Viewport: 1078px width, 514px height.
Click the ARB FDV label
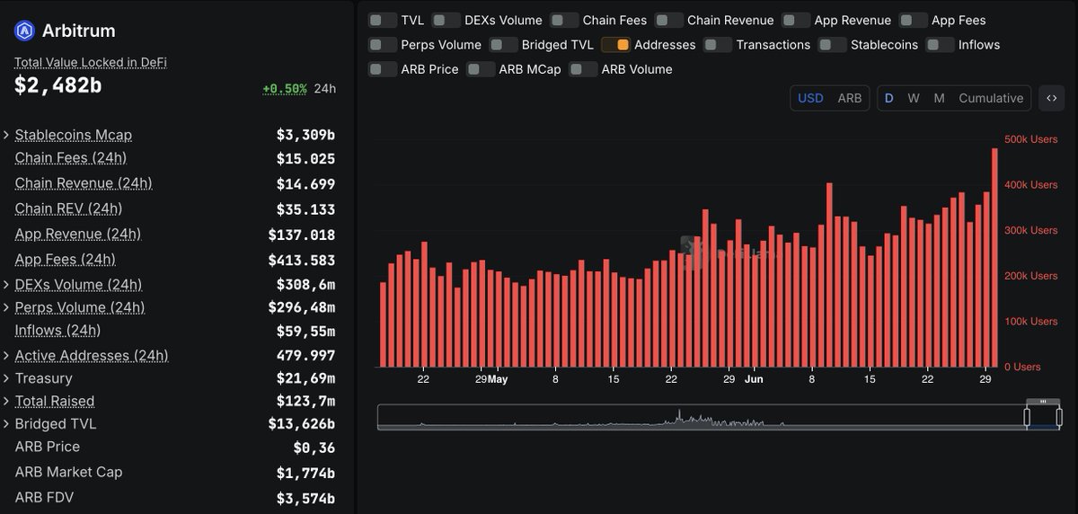click(44, 497)
